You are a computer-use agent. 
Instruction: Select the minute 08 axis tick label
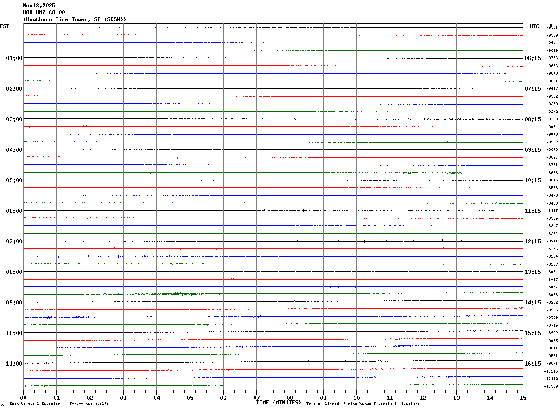click(290, 398)
